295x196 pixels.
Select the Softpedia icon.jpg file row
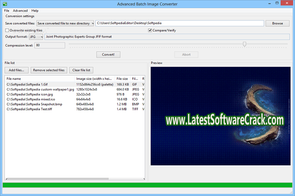tap(75, 94)
